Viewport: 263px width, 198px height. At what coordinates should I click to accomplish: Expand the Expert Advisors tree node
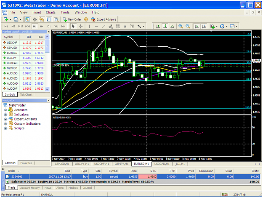5,119
